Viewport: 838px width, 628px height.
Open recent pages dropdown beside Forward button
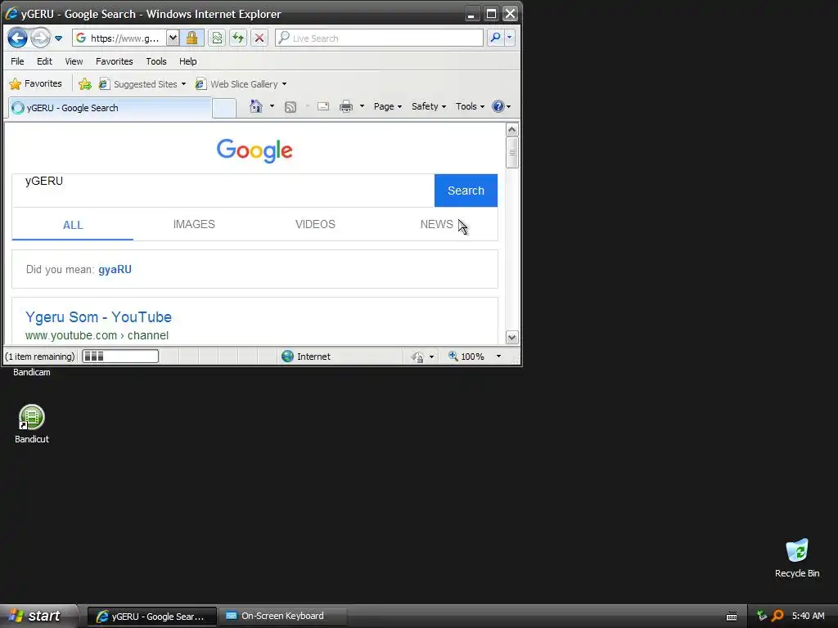point(59,38)
